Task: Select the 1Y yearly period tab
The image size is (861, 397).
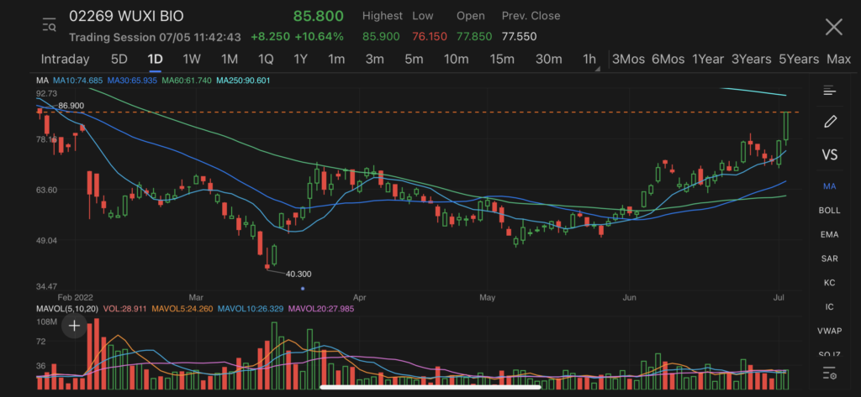Action: click(300, 60)
